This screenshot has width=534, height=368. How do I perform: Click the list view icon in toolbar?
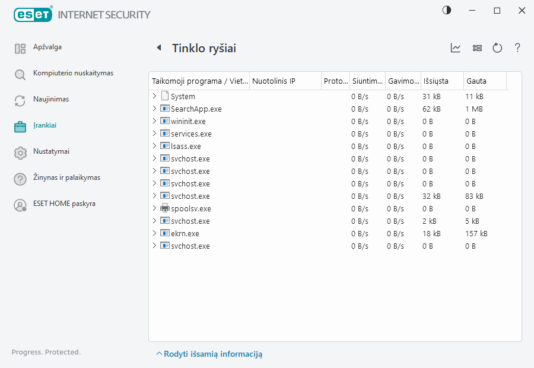pyautogui.click(x=477, y=48)
